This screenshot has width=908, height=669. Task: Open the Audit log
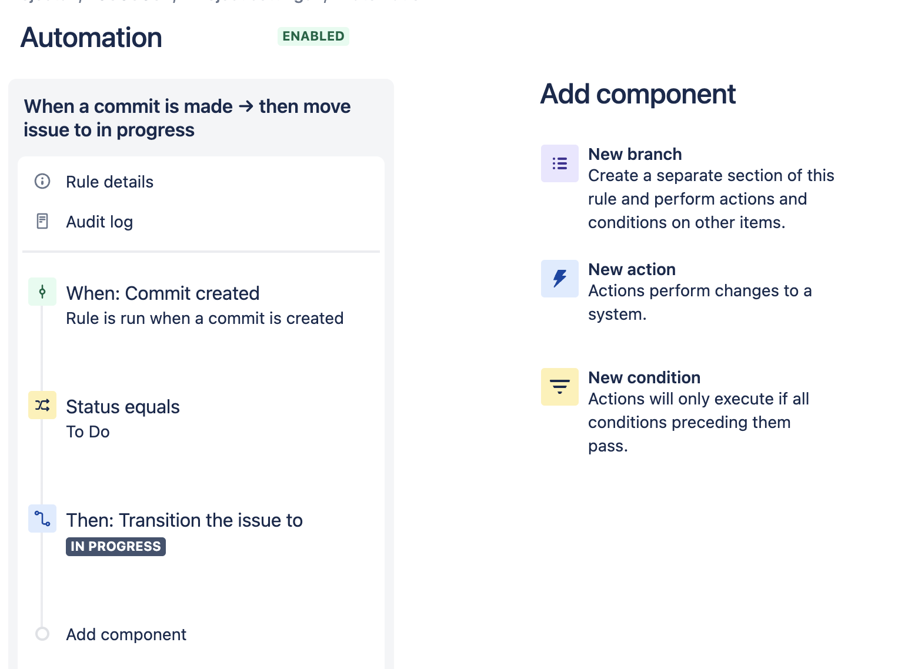coord(99,222)
